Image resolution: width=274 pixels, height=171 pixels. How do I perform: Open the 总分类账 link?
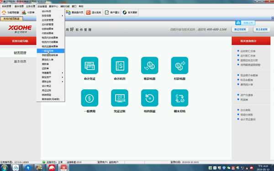tap(245, 110)
